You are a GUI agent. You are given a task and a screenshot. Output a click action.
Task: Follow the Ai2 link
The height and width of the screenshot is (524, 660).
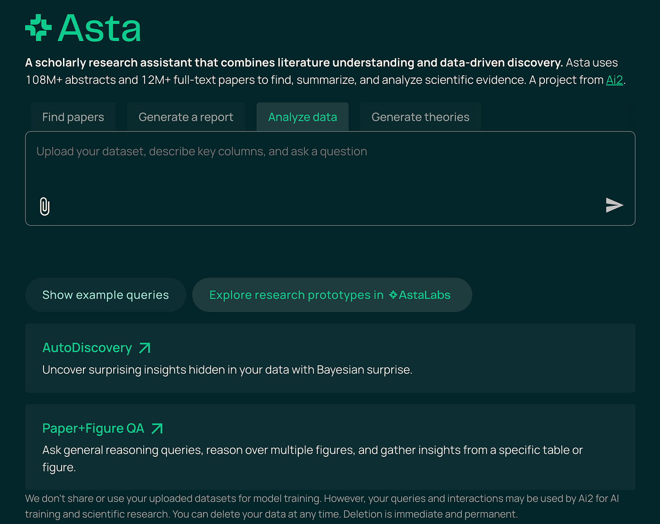pyautogui.click(x=614, y=80)
